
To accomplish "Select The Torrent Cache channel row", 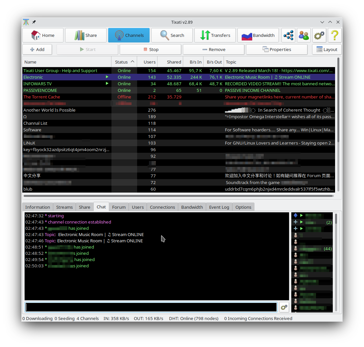I will (x=179, y=97).
